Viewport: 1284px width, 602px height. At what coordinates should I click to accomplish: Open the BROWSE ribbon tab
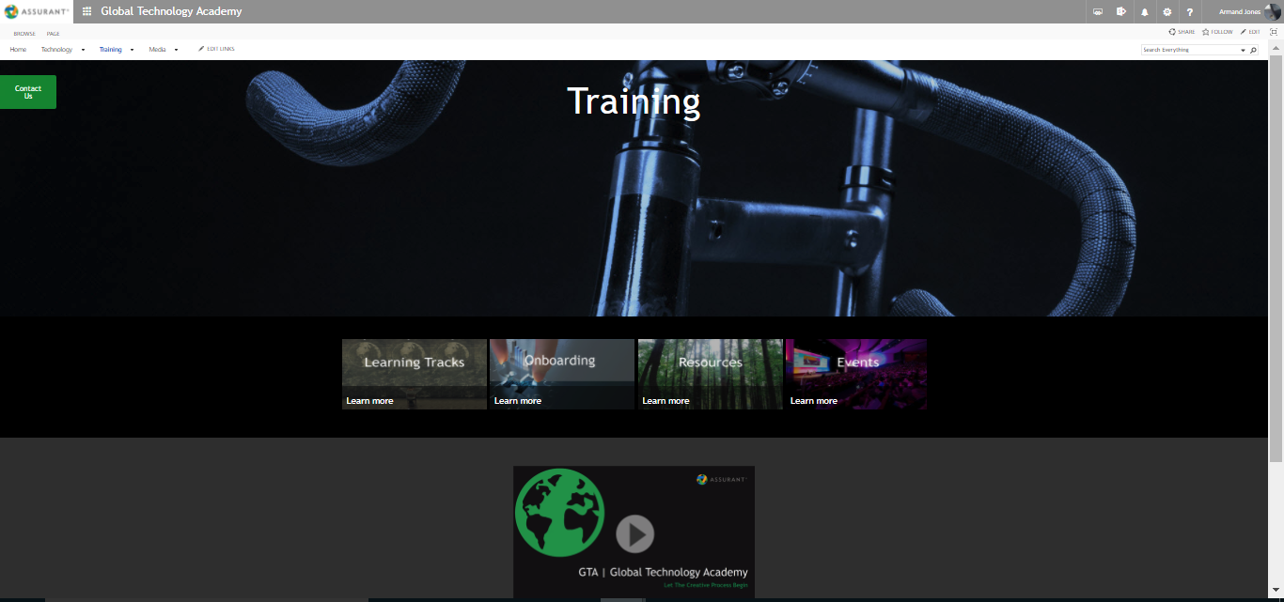tap(24, 34)
